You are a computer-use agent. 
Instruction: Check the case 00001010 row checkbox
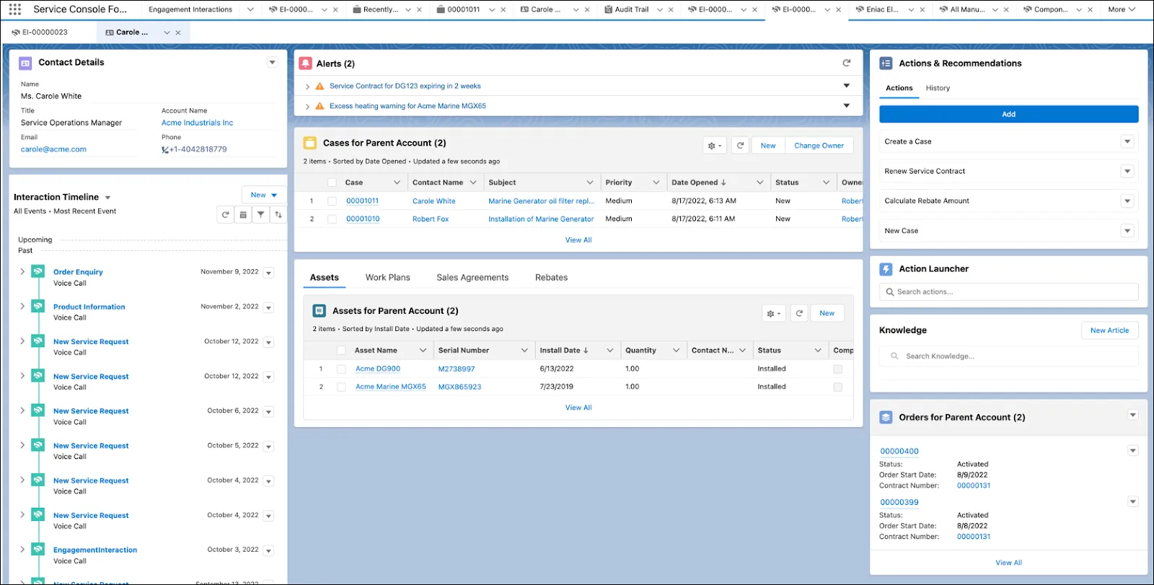(x=332, y=219)
